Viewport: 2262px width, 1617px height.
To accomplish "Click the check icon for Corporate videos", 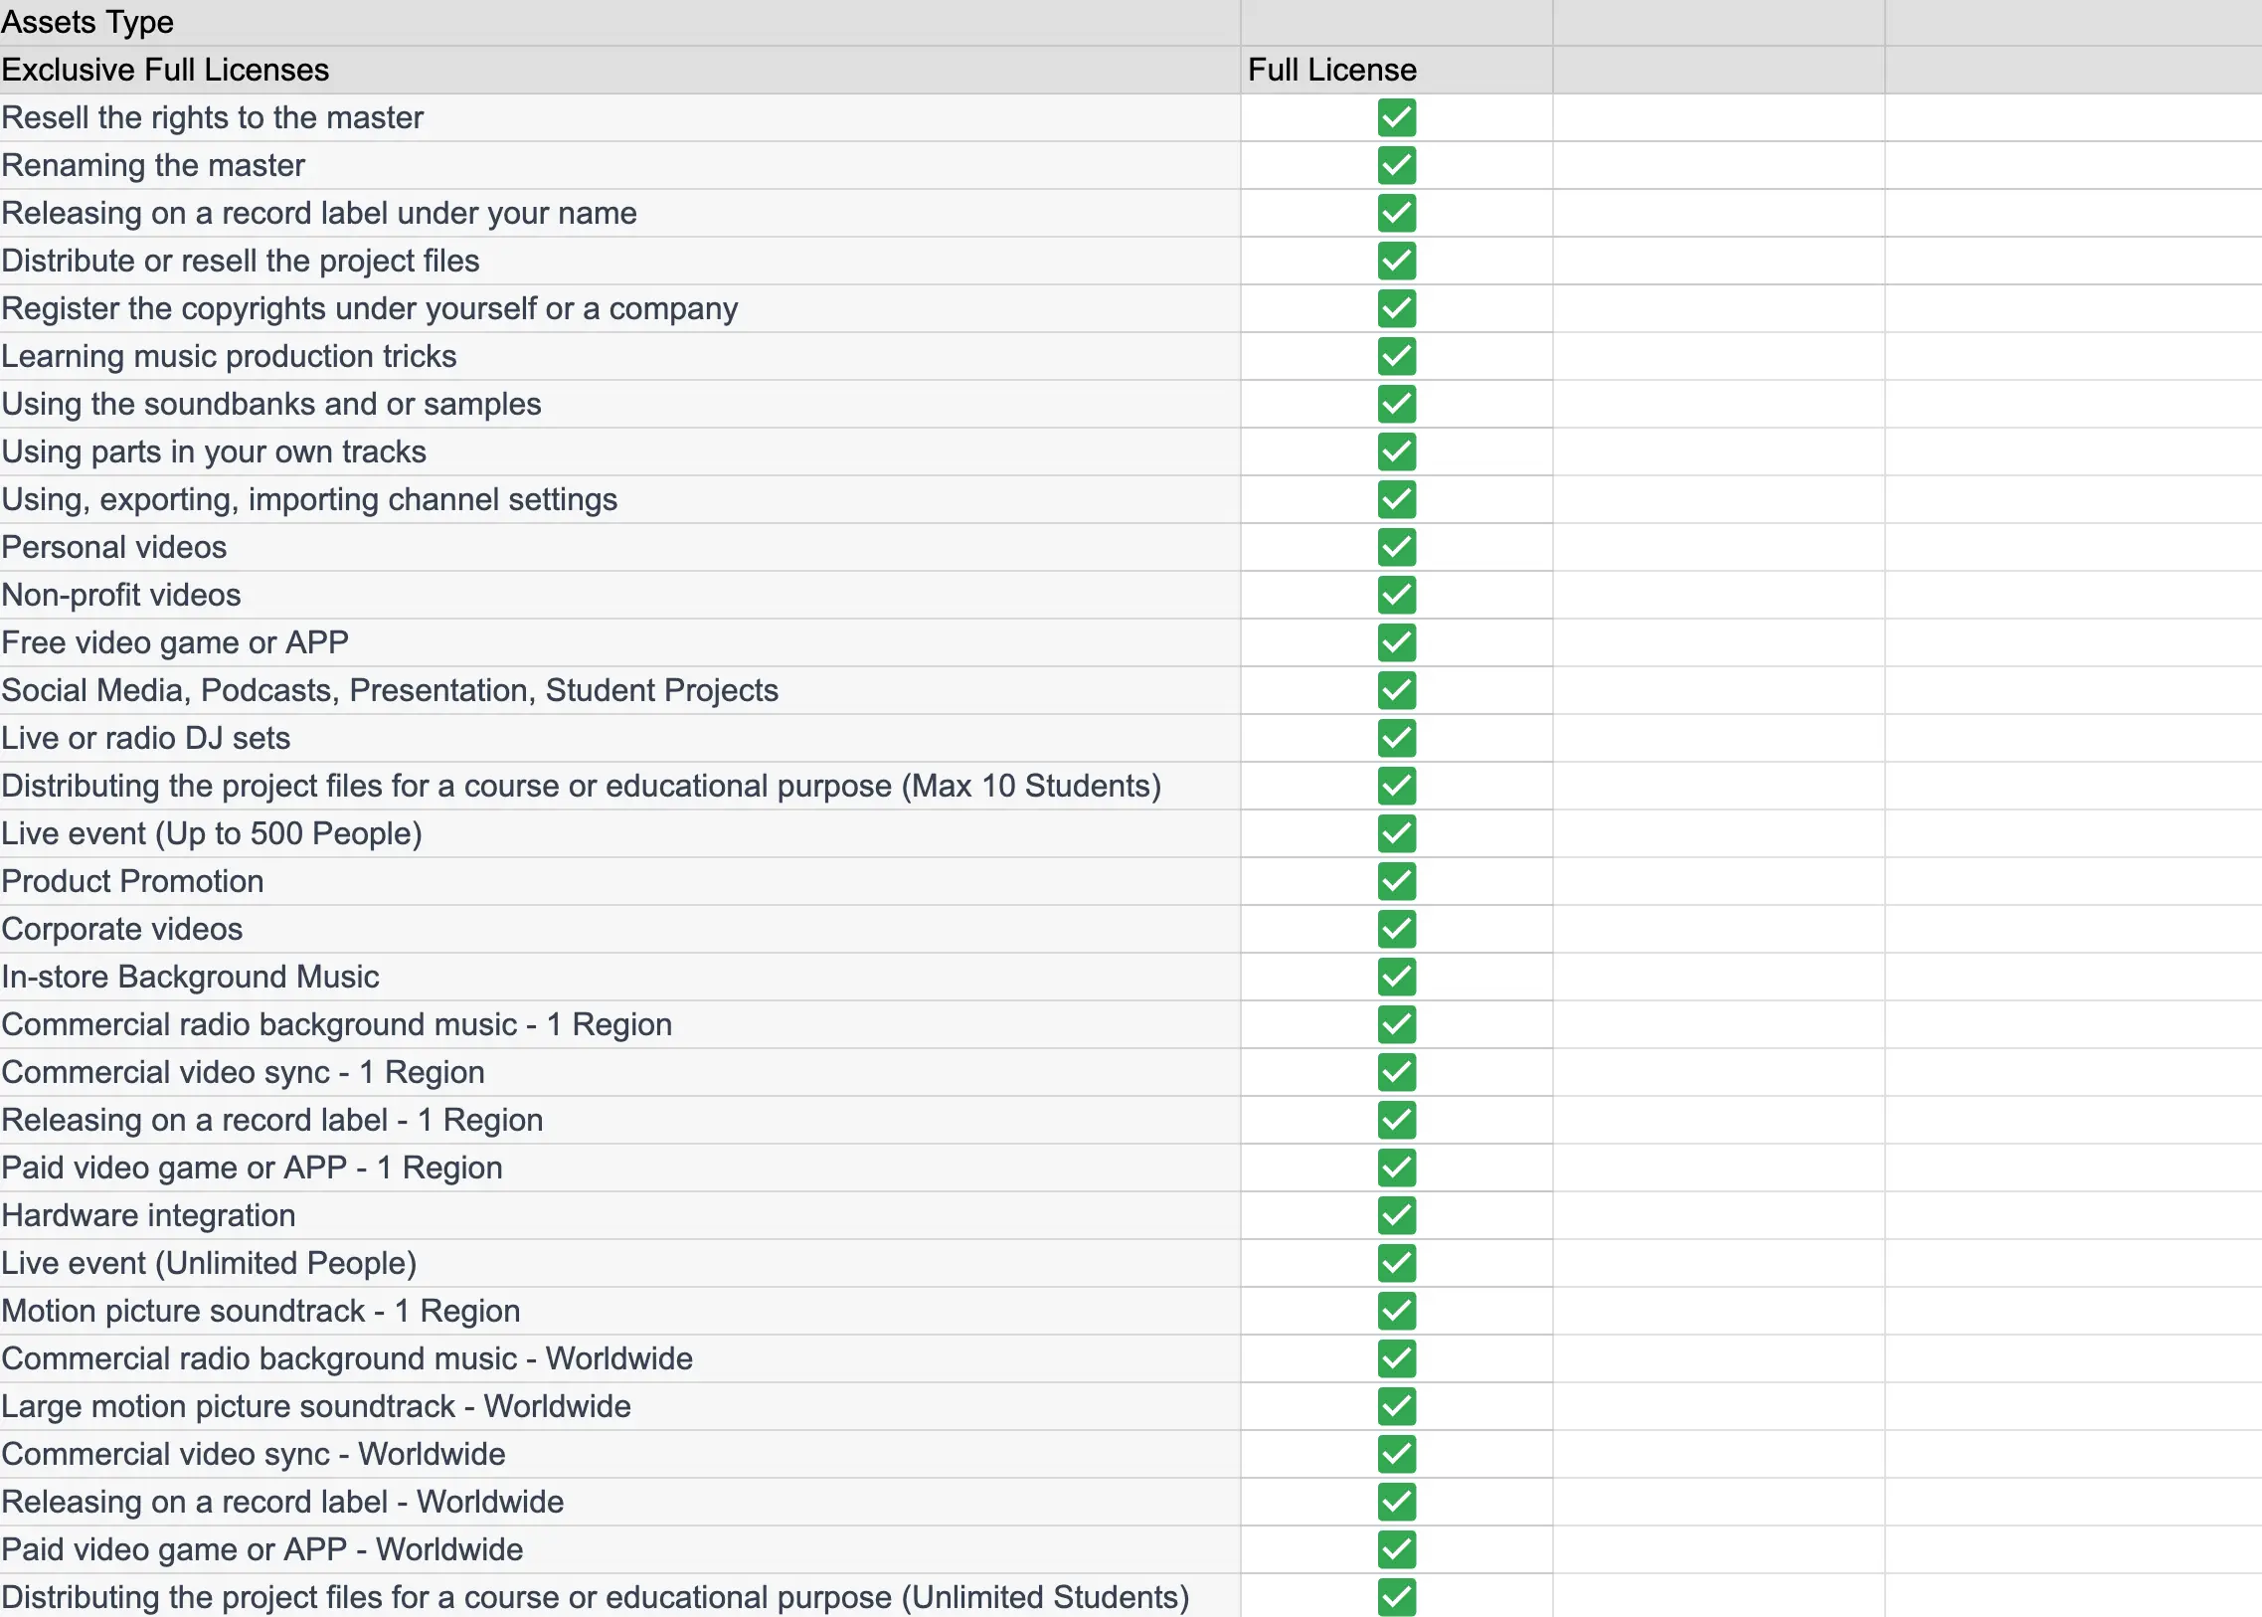I will (x=1396, y=929).
